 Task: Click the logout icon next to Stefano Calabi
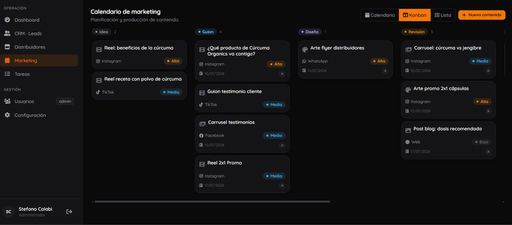point(69,212)
